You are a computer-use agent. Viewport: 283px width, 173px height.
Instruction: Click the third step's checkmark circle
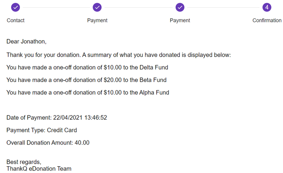click(x=180, y=7)
